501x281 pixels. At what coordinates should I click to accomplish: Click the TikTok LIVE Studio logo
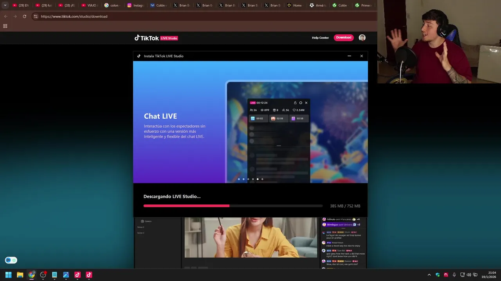(156, 38)
